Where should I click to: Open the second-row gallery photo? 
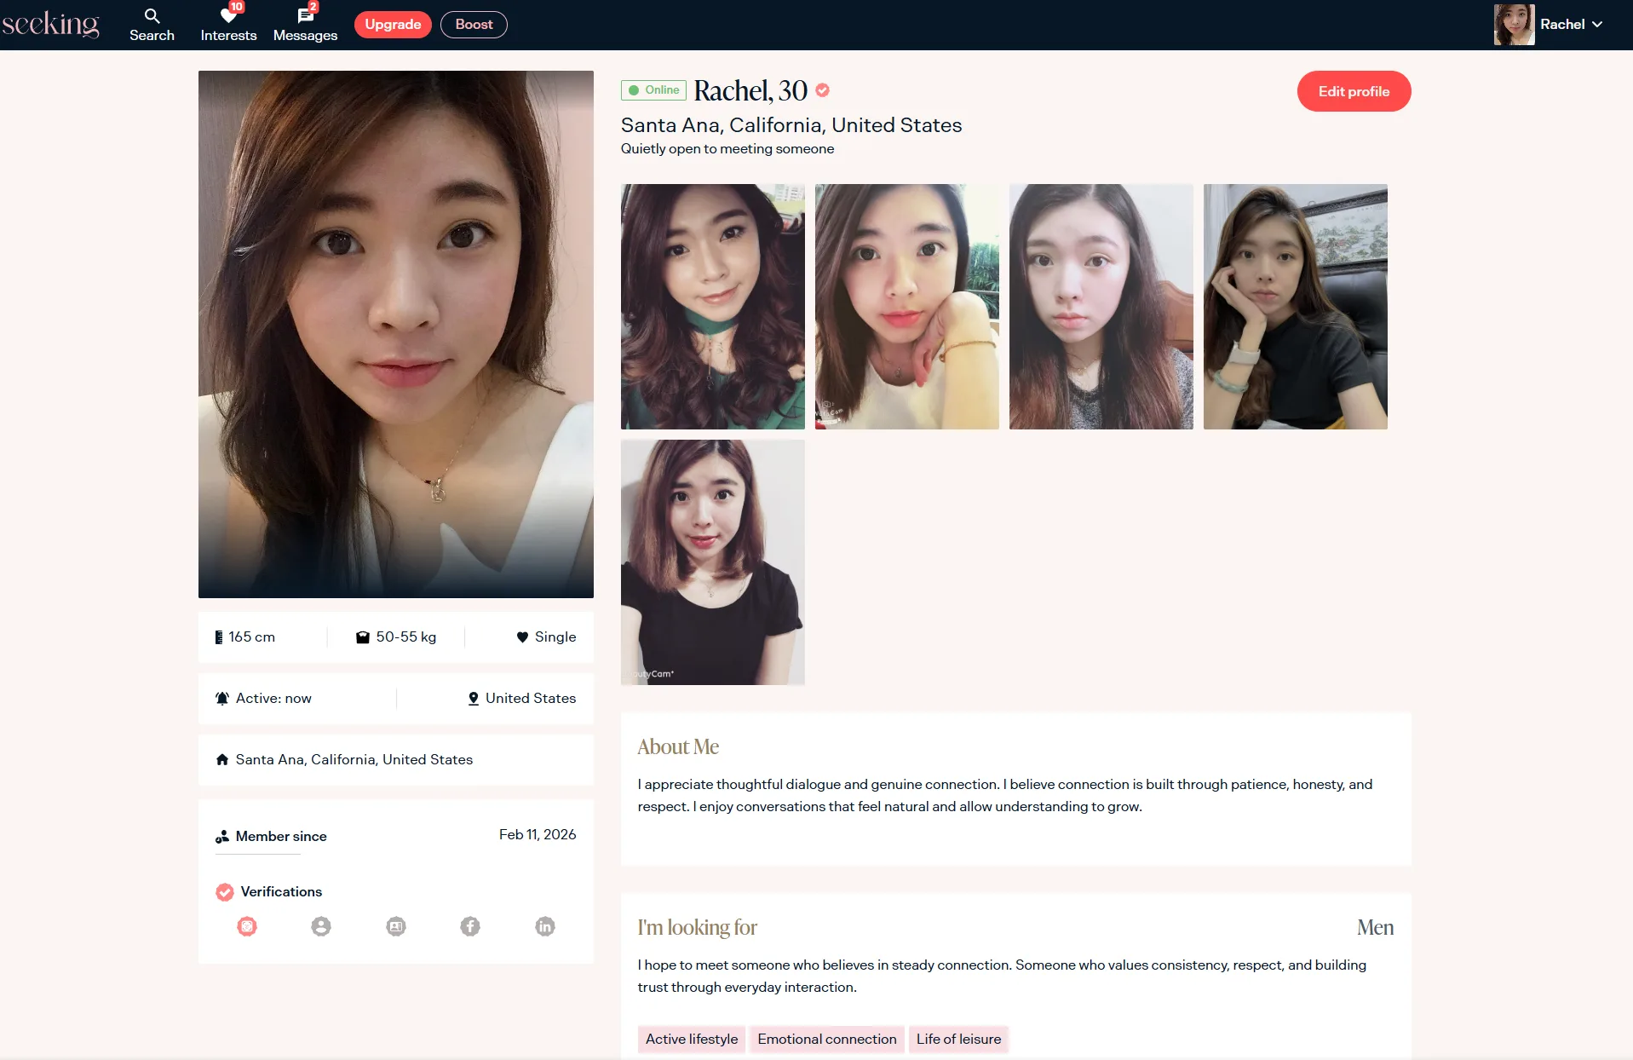[713, 562]
